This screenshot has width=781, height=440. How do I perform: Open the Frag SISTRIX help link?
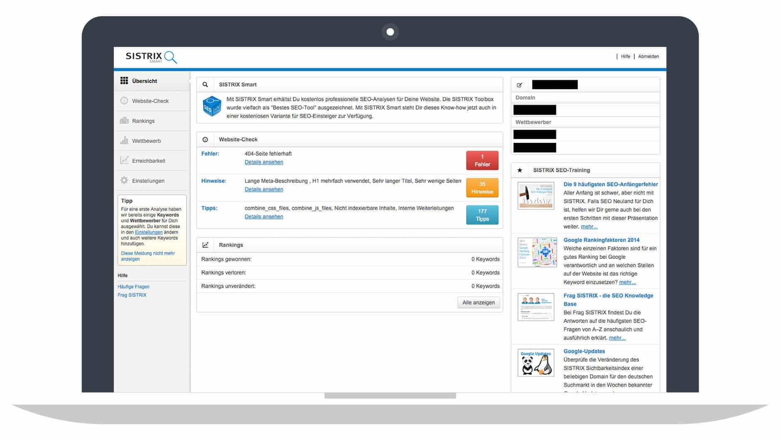[132, 295]
